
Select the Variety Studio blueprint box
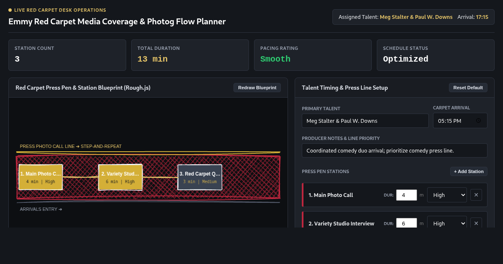(x=120, y=177)
